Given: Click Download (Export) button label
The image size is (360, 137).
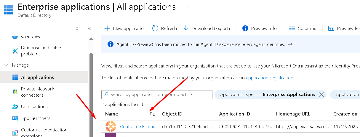Looking at the screenshot, I should point(211,28).
